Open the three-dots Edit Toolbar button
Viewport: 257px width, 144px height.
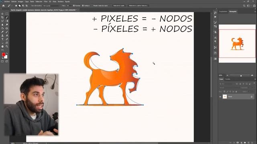(2, 50)
